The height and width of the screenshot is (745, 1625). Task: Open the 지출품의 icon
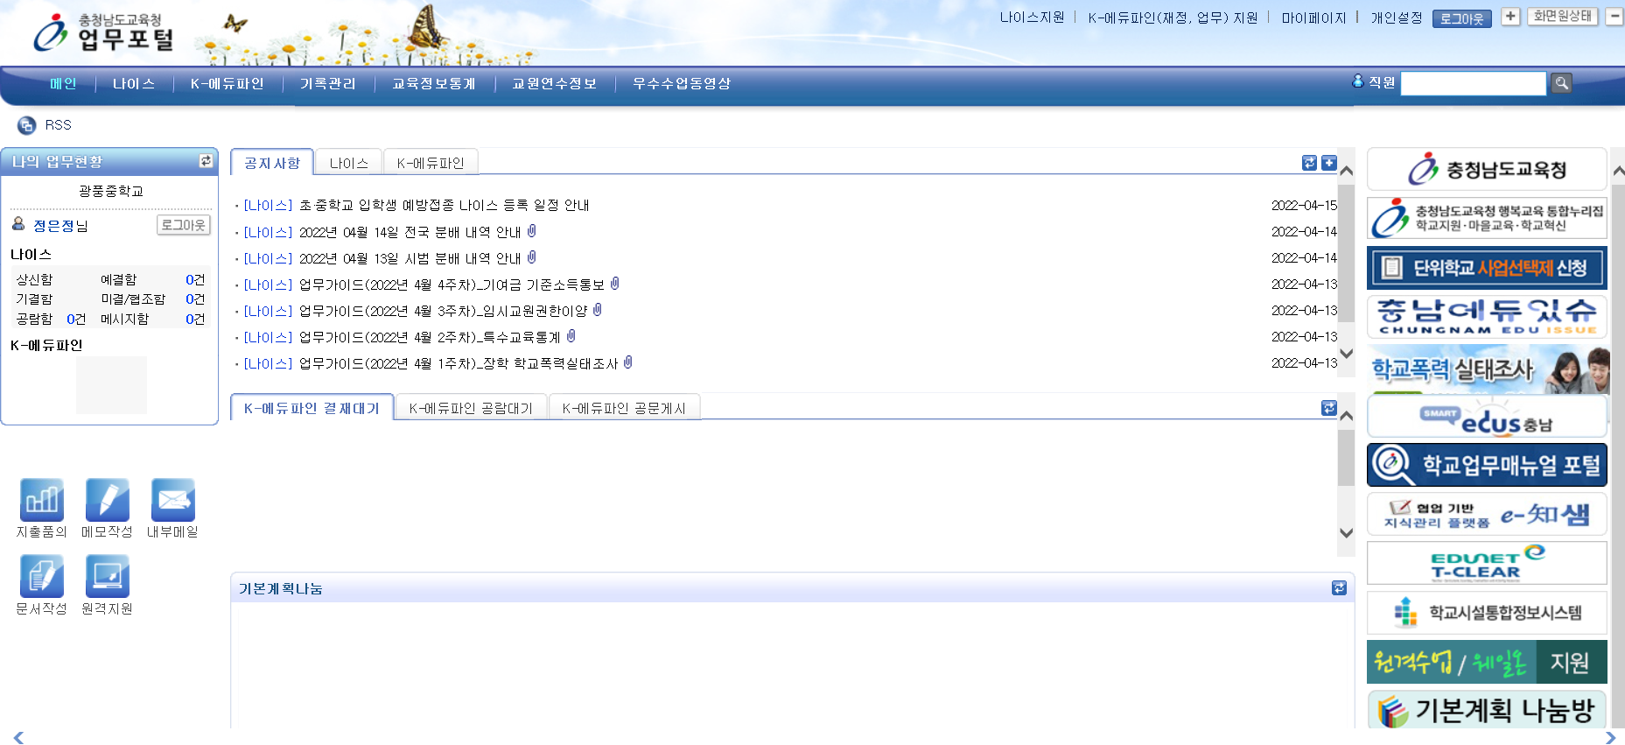coord(42,500)
